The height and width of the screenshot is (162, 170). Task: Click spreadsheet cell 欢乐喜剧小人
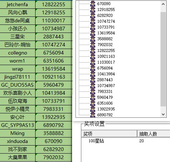18,93
